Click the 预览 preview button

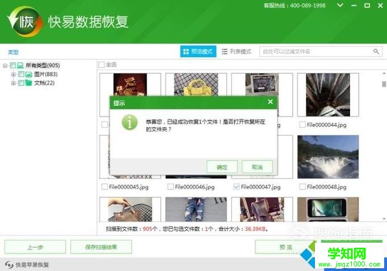point(285,247)
